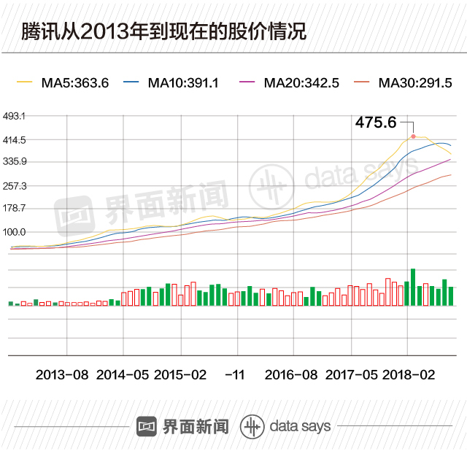Click the 178.7 y-axis label
The image size is (467, 459).
[x=14, y=208]
